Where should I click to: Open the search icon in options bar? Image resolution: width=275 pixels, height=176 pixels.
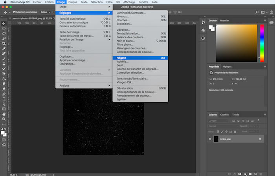pos(257,12)
